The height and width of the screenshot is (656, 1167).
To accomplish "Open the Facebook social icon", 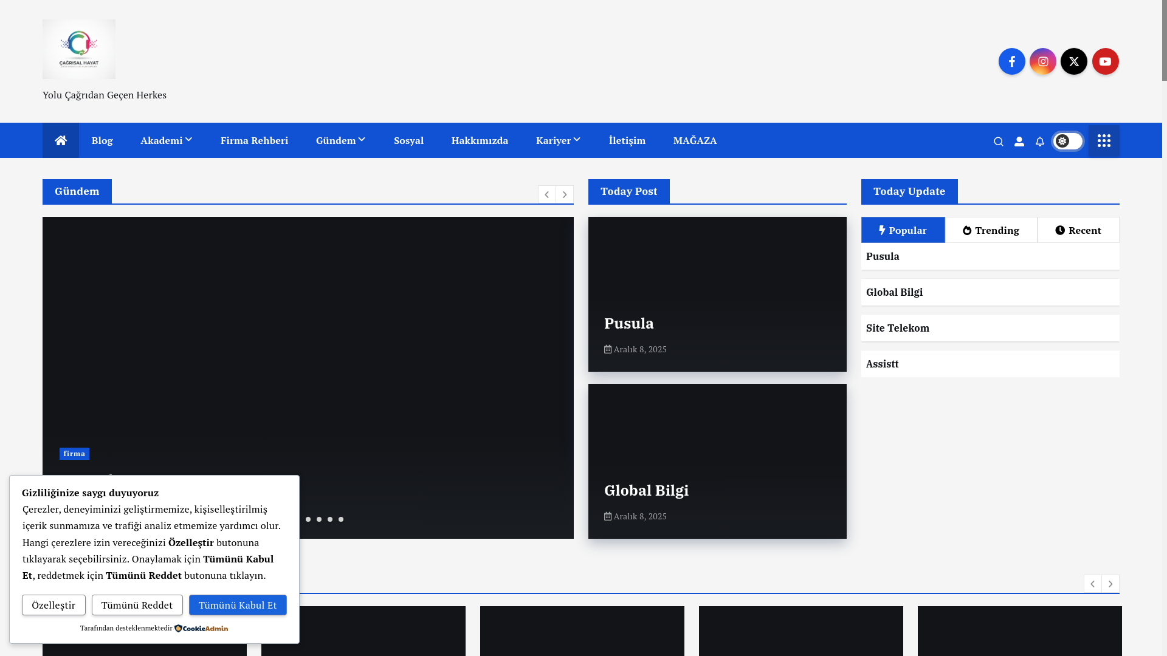I will point(1011,61).
